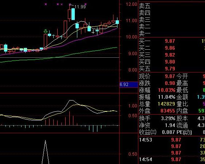The height and width of the screenshot is (164, 205).
Task: Click the 买三 bid price 9.82
Action: (x=170, y=55)
